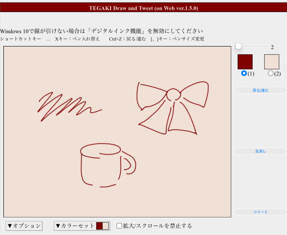
Task: Click the pen size slider handle
Action: coord(238,46)
